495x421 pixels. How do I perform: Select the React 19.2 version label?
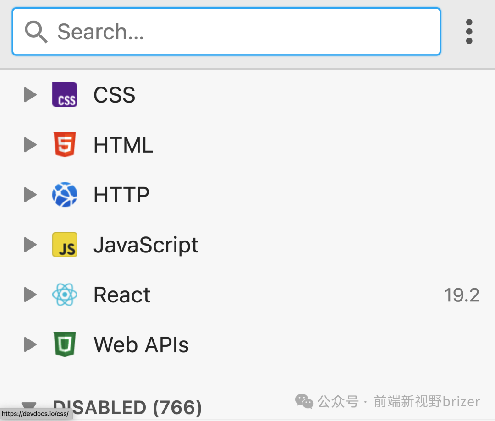[x=461, y=295]
